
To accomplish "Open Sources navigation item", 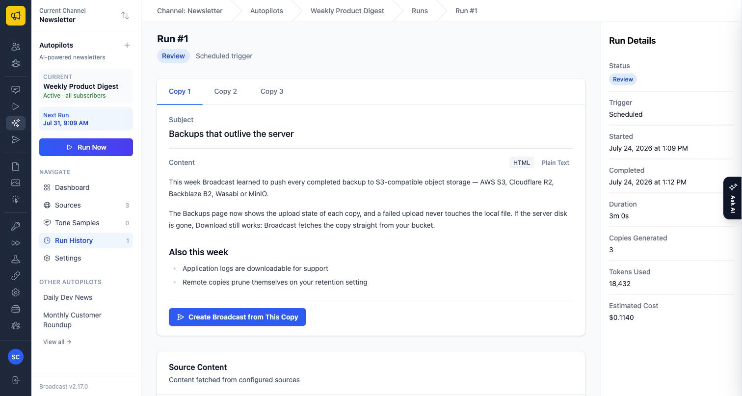I will tap(86, 205).
